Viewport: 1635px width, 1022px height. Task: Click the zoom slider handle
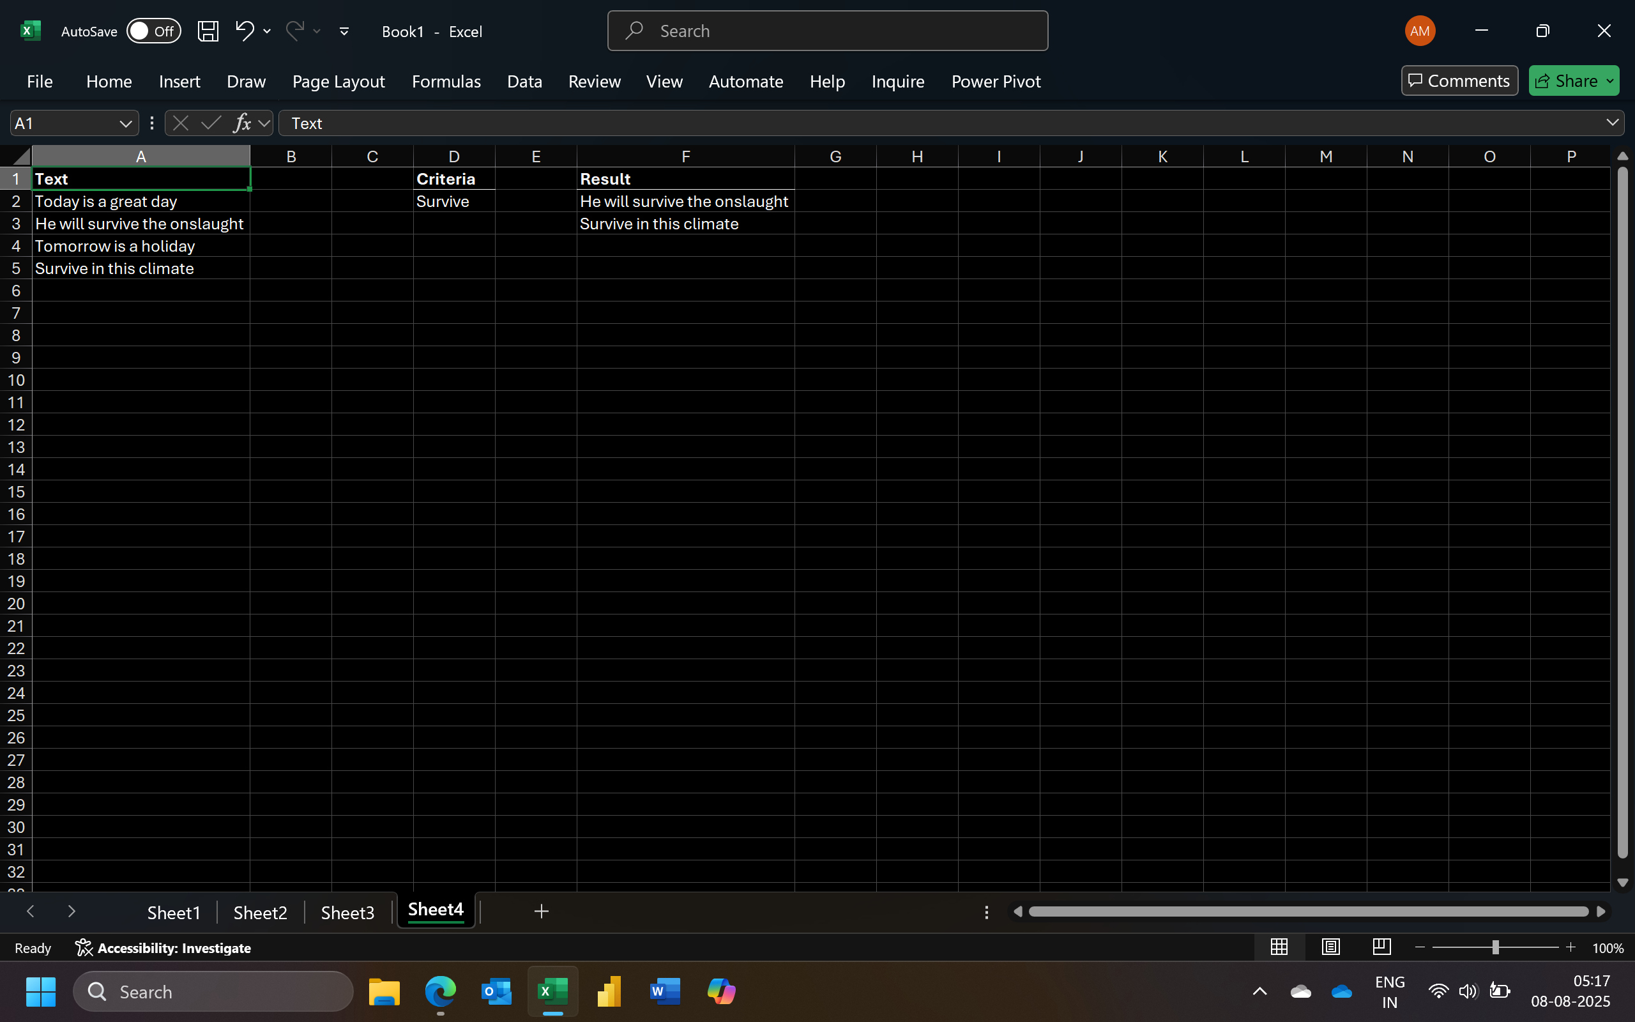click(1495, 948)
